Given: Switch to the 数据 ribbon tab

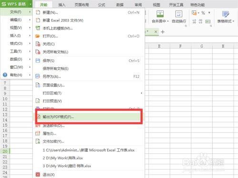Looking at the screenshot, I should pyautogui.click(x=120, y=5).
